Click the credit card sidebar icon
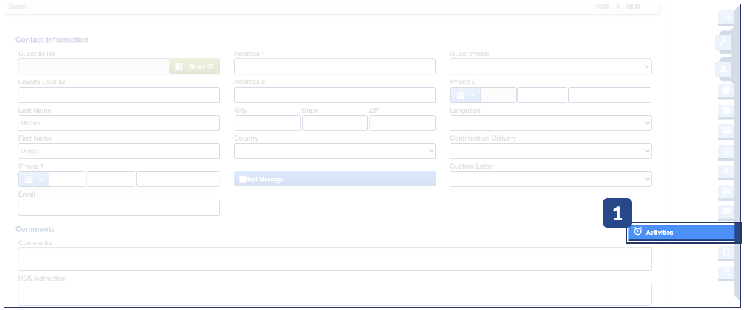This screenshot has height=310, width=744. click(726, 131)
